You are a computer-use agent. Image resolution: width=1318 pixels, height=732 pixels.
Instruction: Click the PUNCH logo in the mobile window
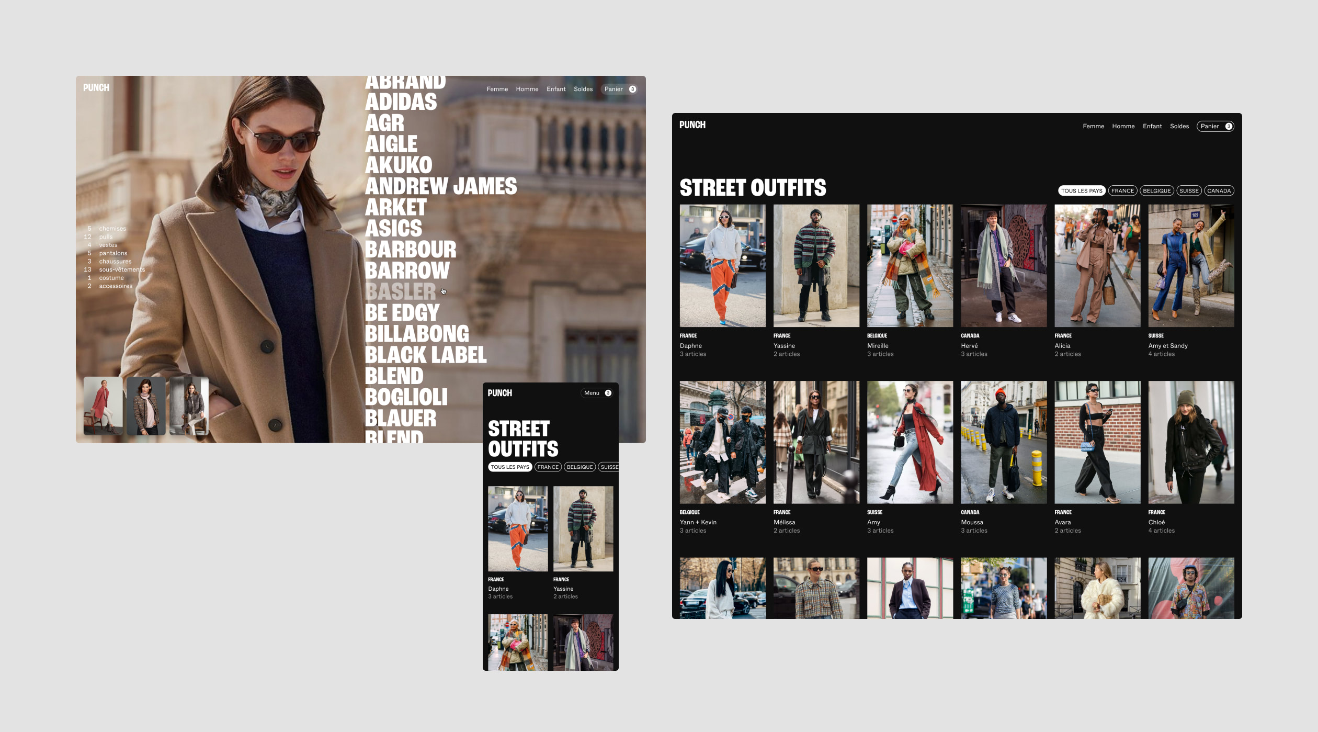click(x=499, y=393)
